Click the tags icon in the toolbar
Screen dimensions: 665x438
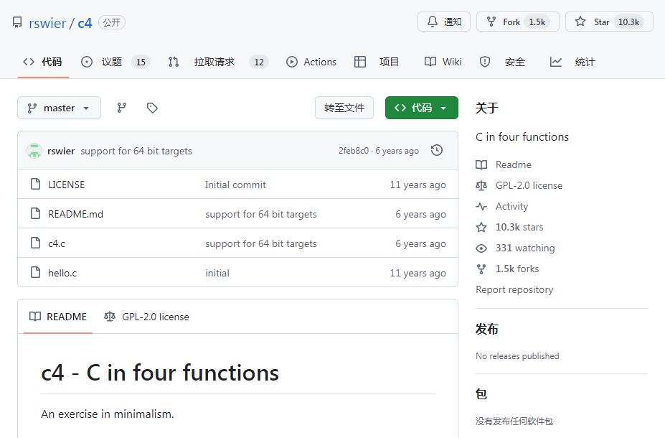[x=152, y=108]
